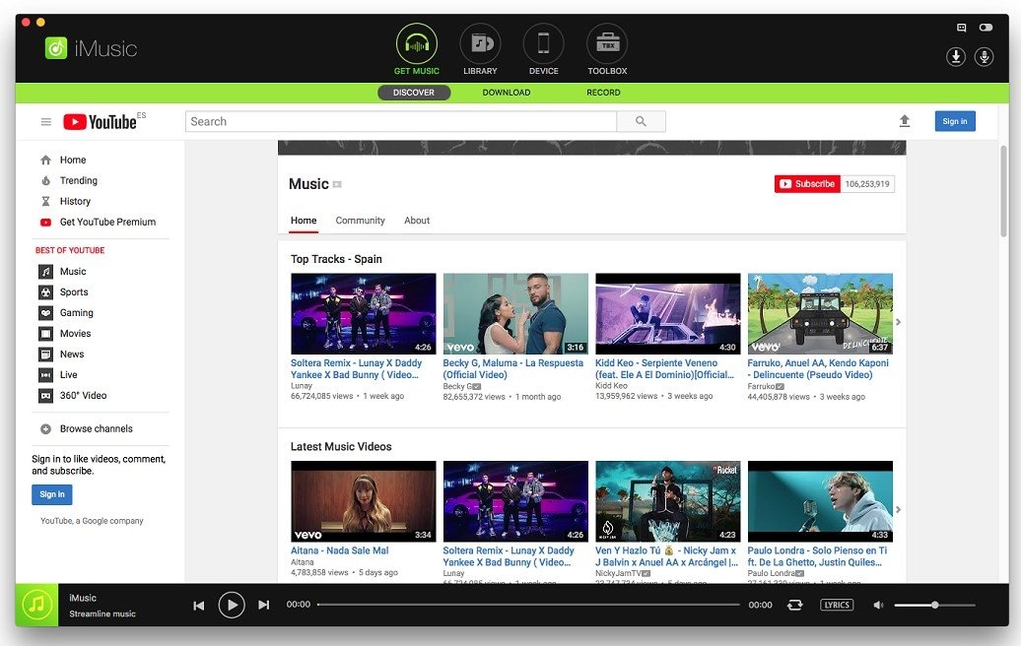Viewport: 1021px width, 646px height.
Task: Switch to the Record tab
Action: (x=603, y=93)
